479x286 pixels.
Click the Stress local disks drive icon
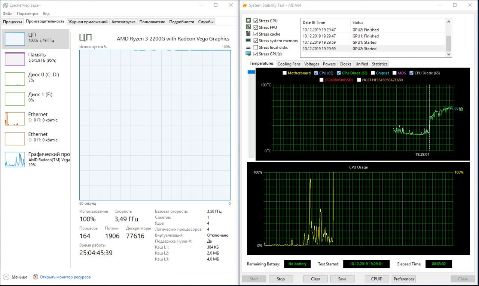pos(248,48)
